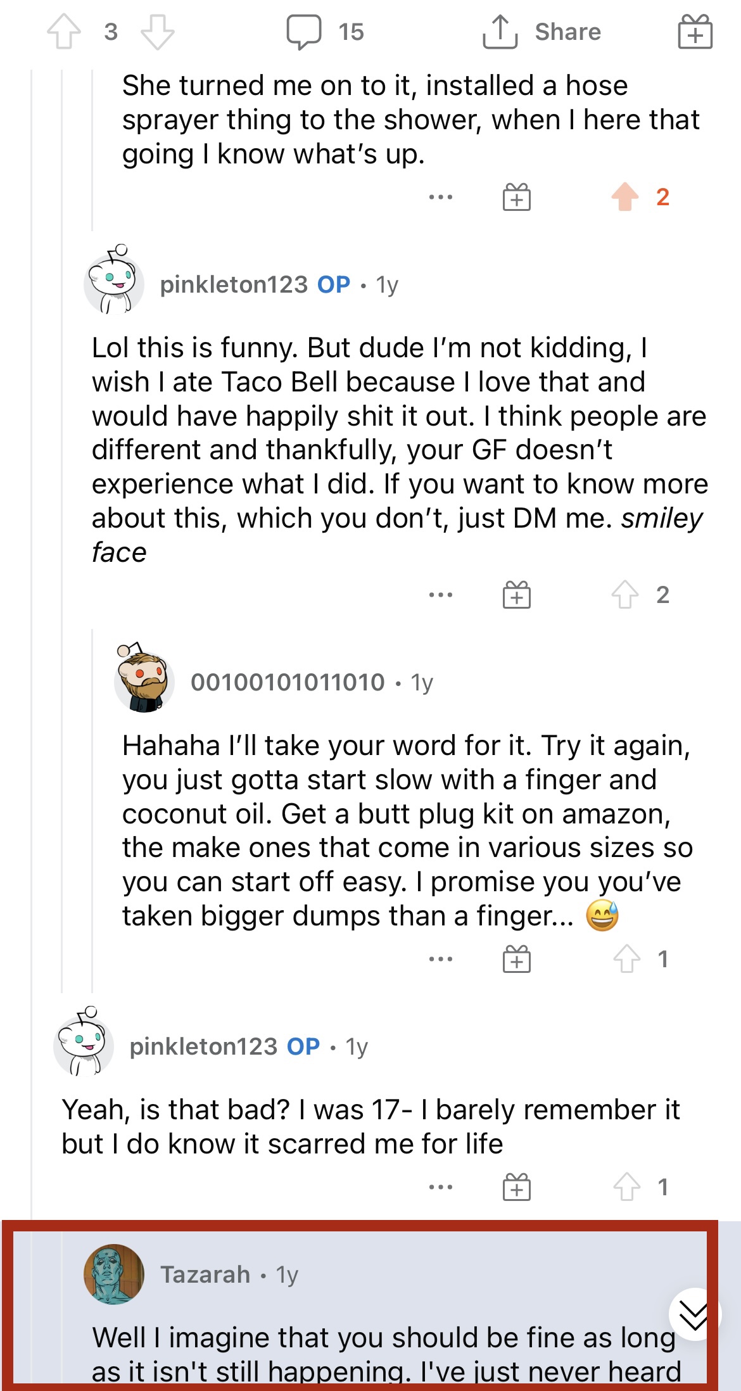Viewport: 741px width, 1391px height.
Task: Tap the gift award icon in the post bar
Action: [x=695, y=32]
